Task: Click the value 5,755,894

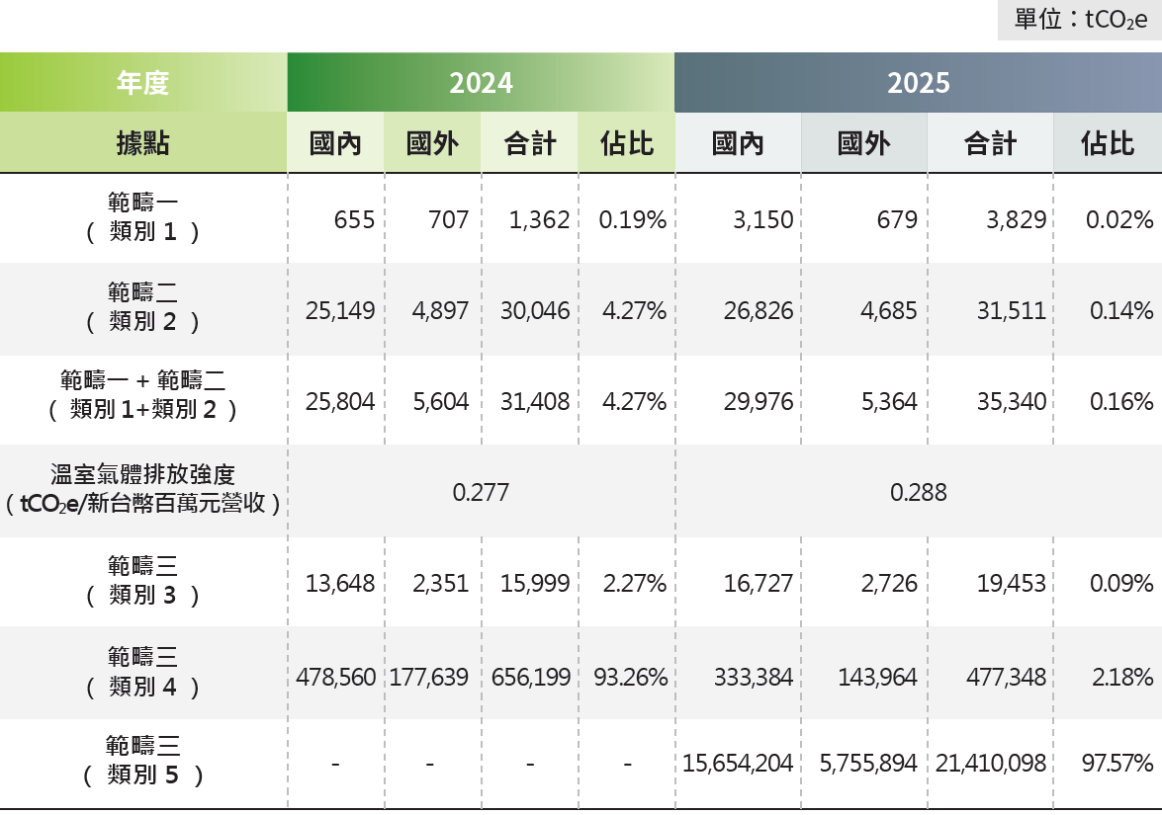Action: [x=868, y=764]
